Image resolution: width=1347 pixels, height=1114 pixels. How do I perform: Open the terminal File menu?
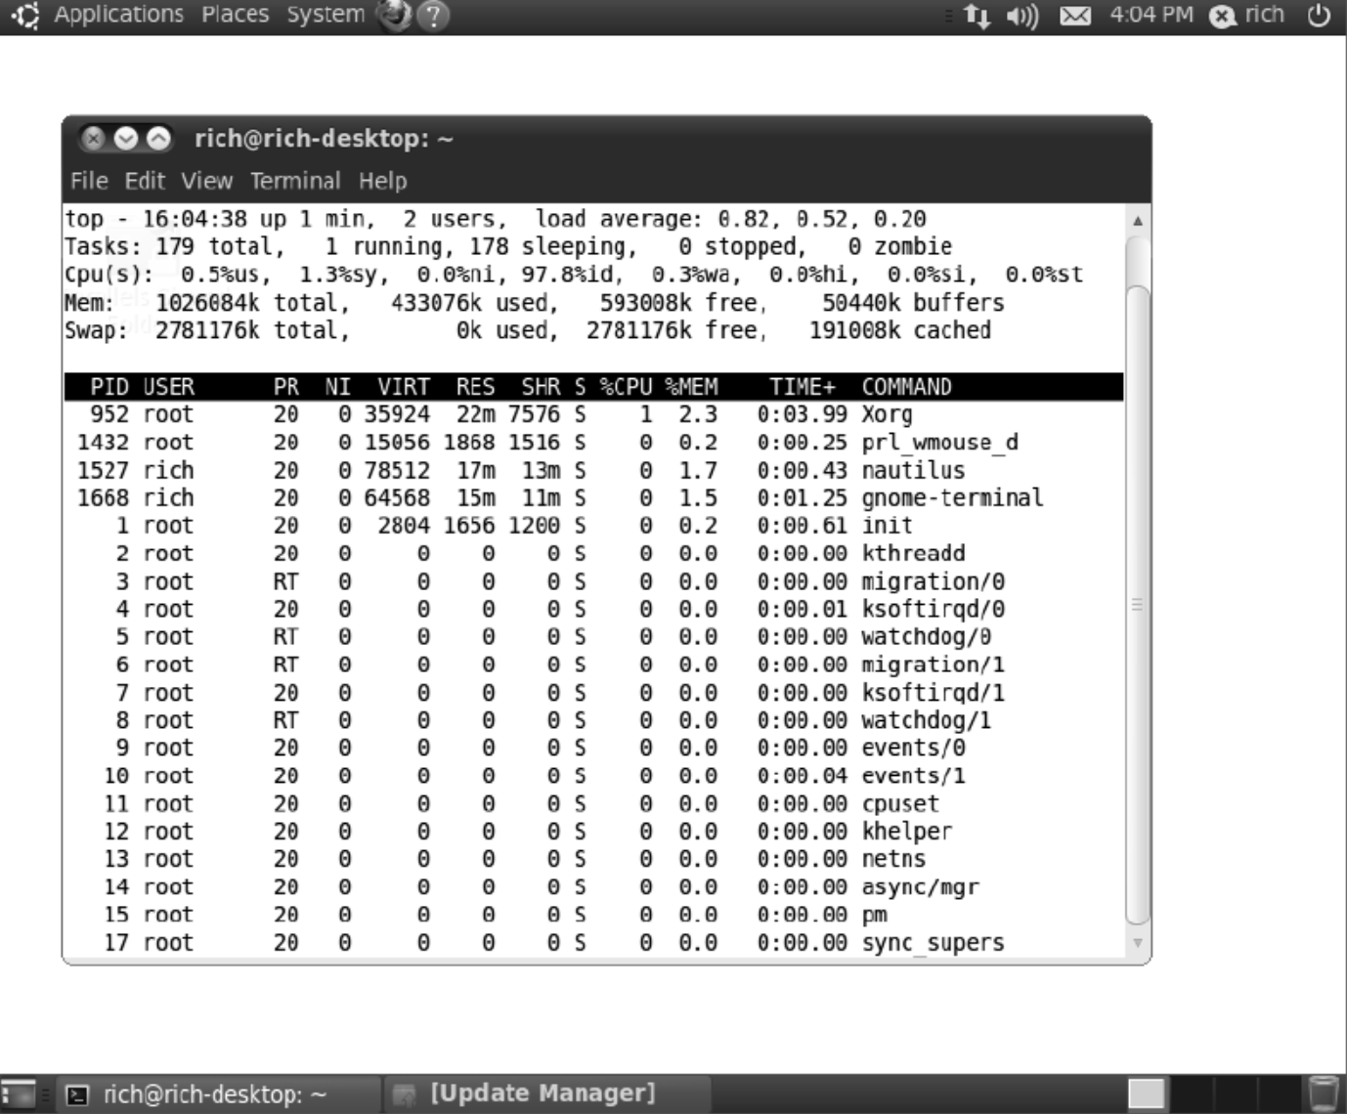click(x=89, y=181)
